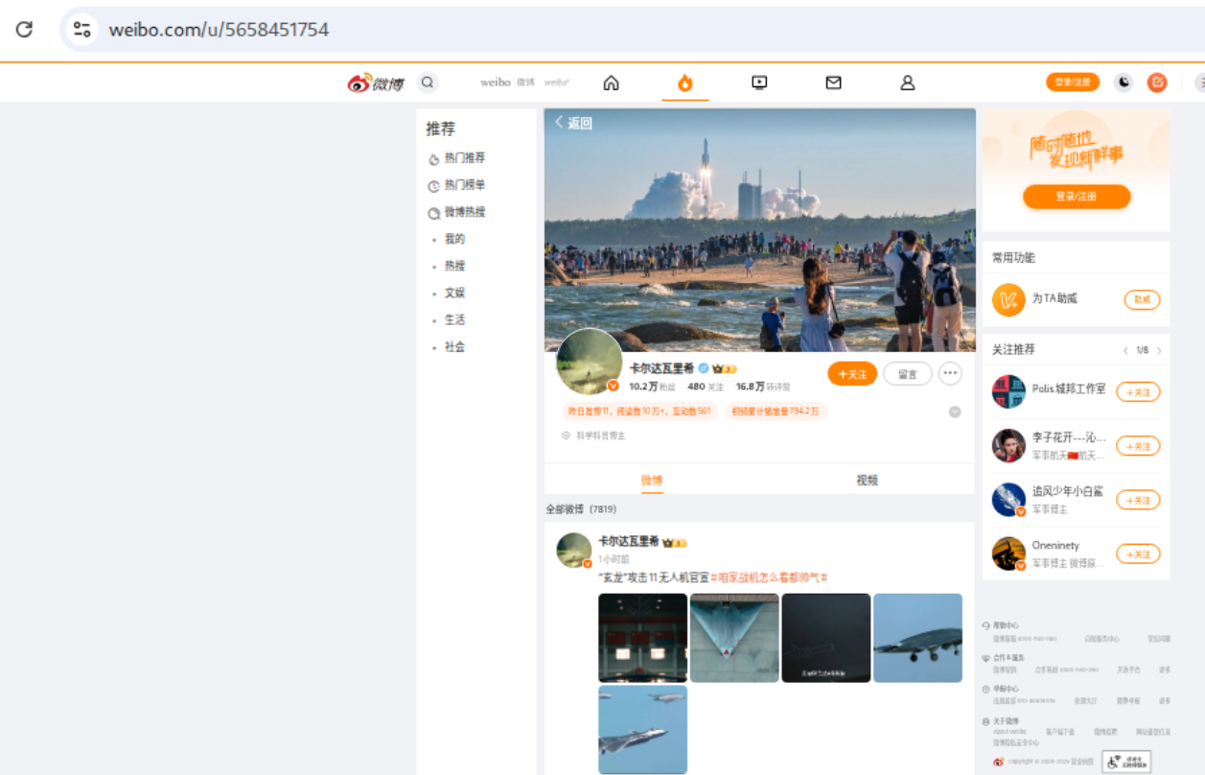Click the orange compose post icon

(1157, 82)
